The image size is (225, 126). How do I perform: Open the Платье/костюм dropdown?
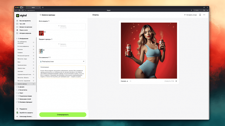(62, 61)
